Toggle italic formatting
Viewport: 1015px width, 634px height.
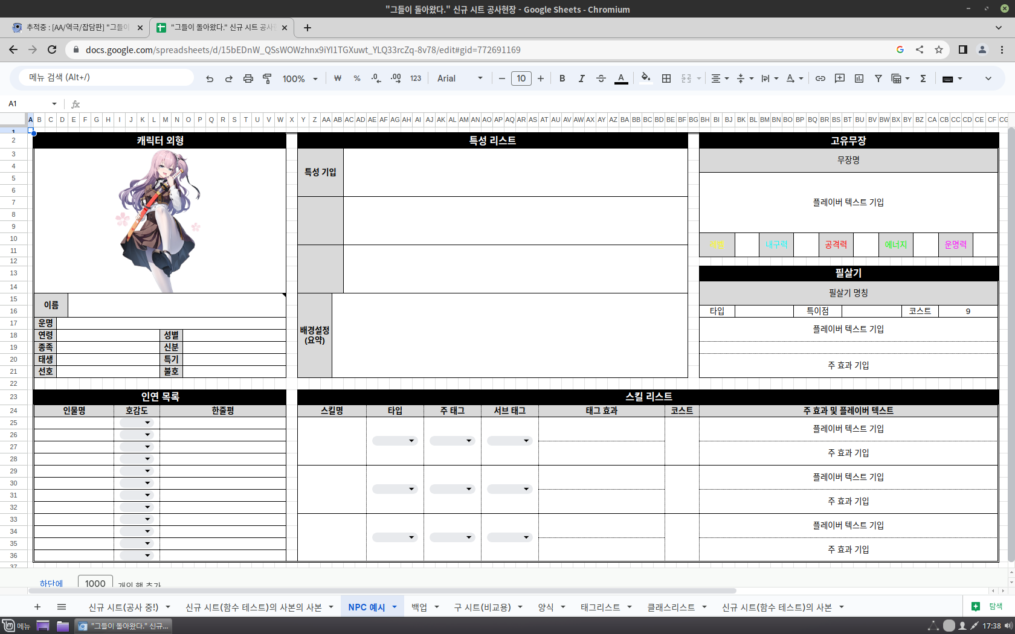[581, 78]
